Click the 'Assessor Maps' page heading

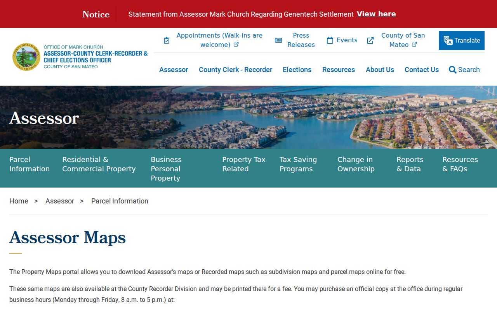coord(68,237)
